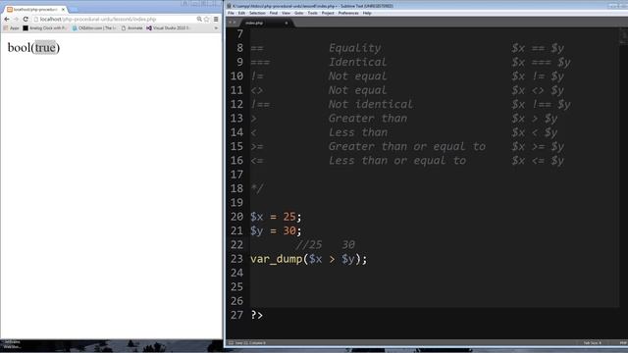Open Sublime Text File menu
This screenshot has width=628, height=353.
click(231, 13)
